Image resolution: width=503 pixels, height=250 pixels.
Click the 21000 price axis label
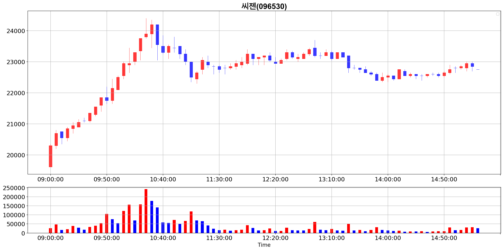pos(16,124)
